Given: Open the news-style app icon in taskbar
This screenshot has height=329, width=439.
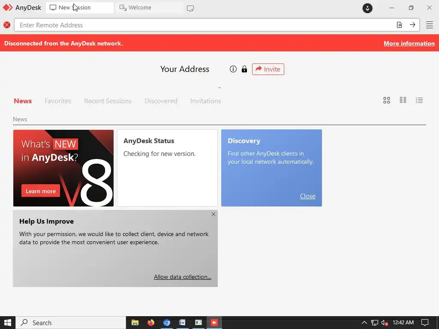Looking at the screenshot, I should coord(198,323).
